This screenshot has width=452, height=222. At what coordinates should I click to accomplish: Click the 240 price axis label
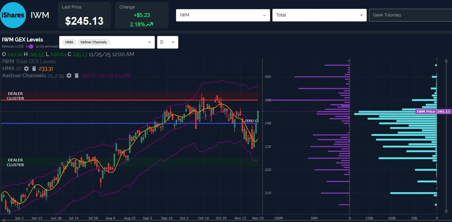(268, 123)
